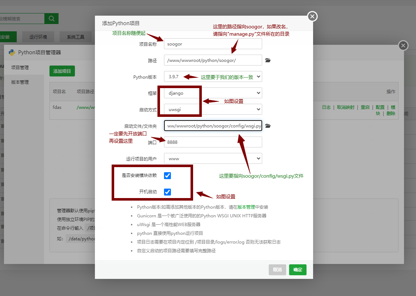Click the 项目名称 field containing soogor

(213, 43)
